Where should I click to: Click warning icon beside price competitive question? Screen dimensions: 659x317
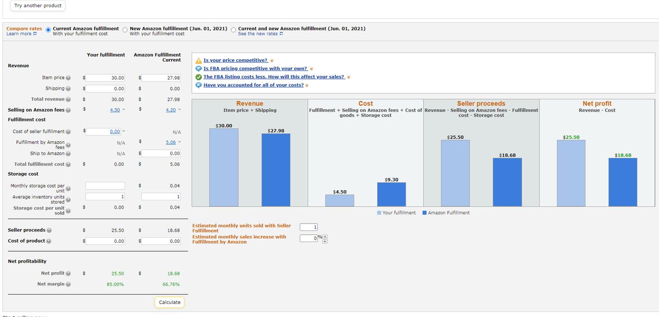(199, 61)
